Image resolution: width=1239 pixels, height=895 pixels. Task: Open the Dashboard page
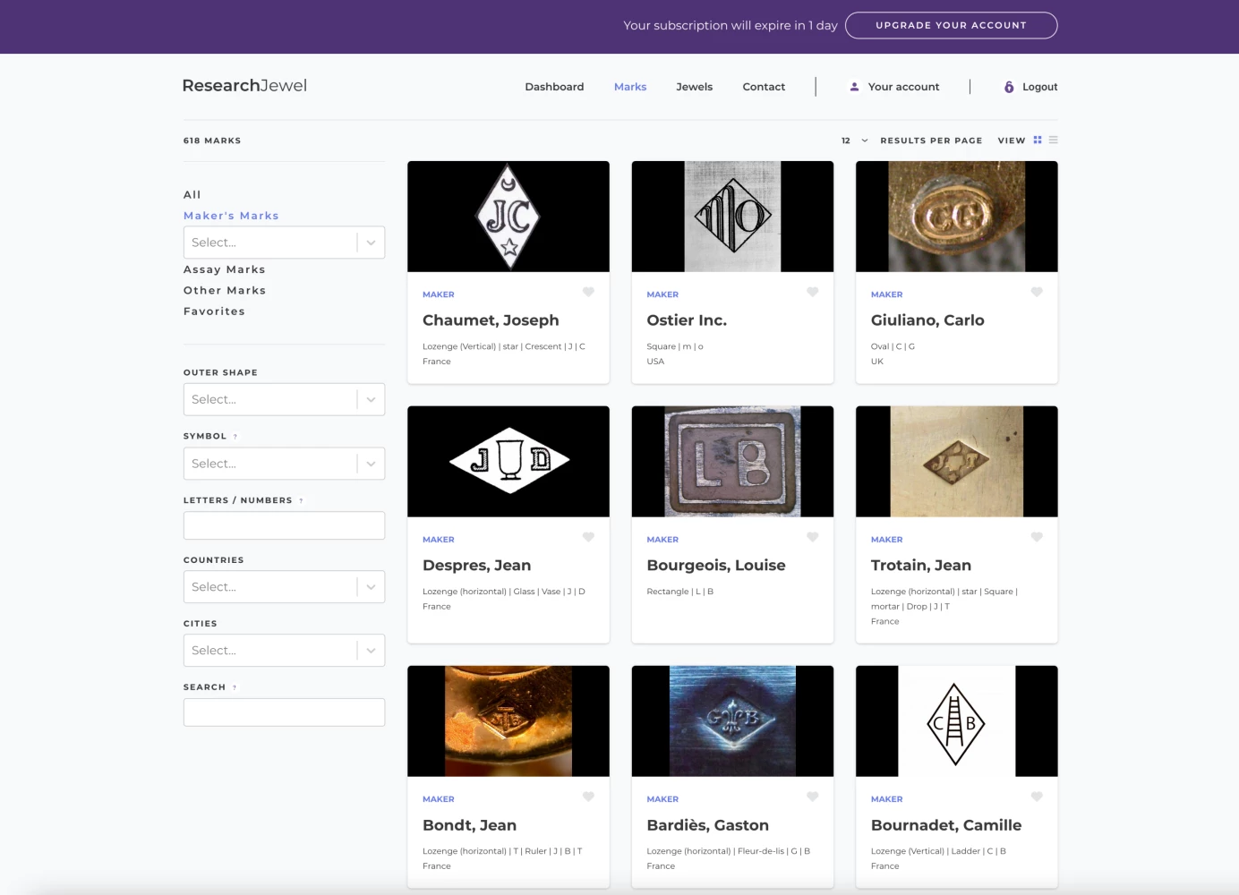(x=554, y=87)
